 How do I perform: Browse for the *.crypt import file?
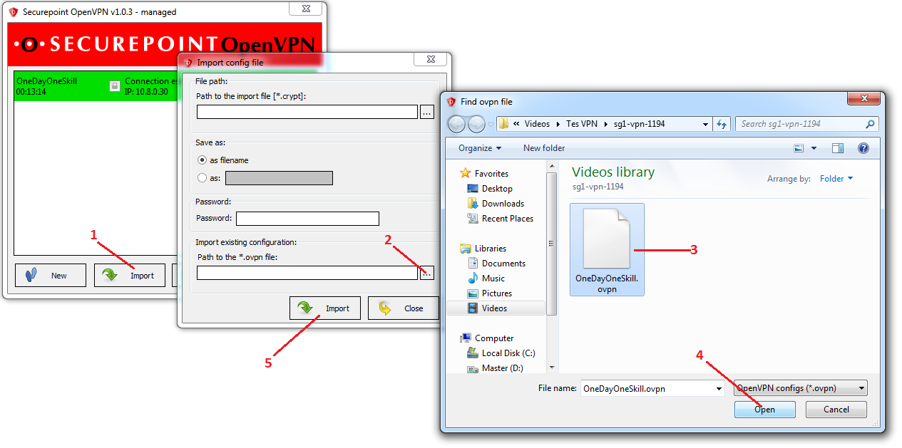point(426,112)
